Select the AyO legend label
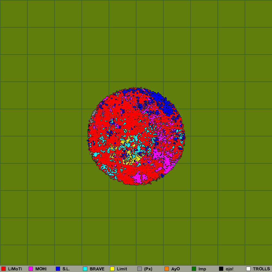Viewport: 272px width, 272px height. point(175,269)
